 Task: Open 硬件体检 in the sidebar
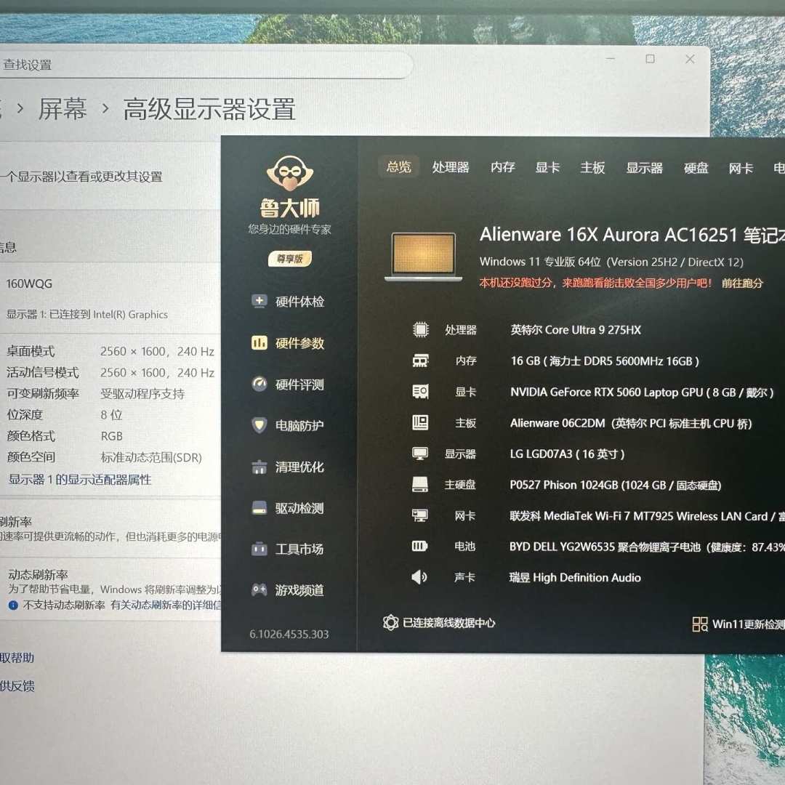288,302
